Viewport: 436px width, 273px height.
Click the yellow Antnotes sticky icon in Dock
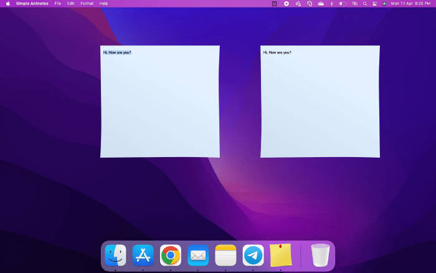tap(280, 255)
